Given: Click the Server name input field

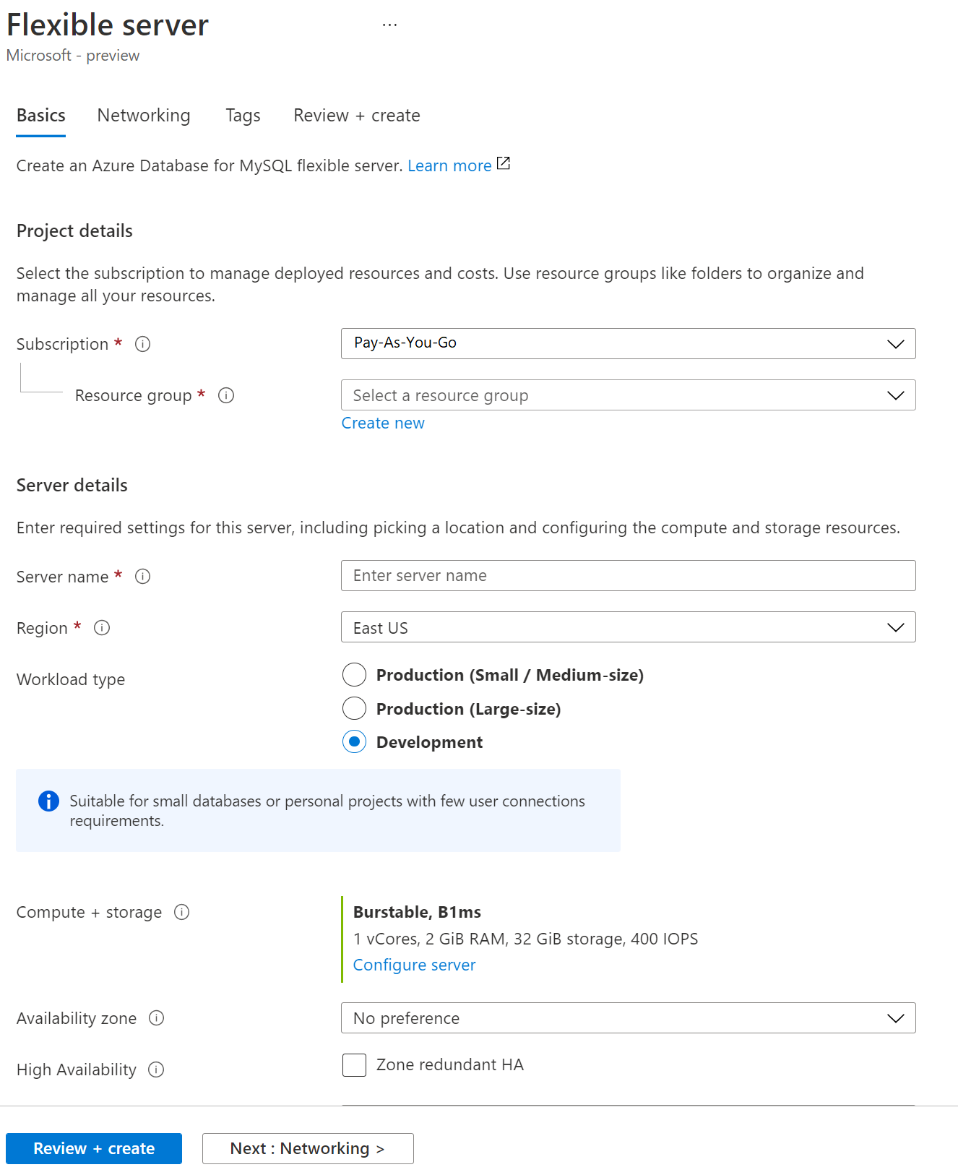Looking at the screenshot, I should pyautogui.click(x=628, y=576).
